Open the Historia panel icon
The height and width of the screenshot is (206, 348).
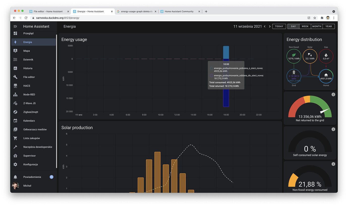coord(15,68)
